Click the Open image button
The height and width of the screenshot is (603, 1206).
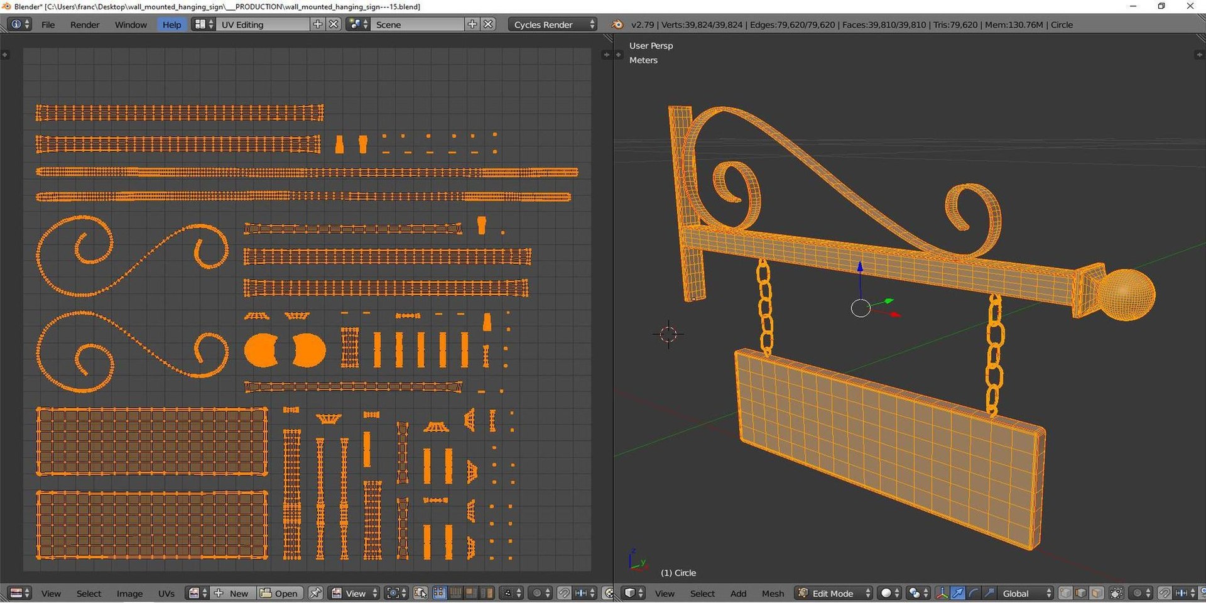pos(280,593)
